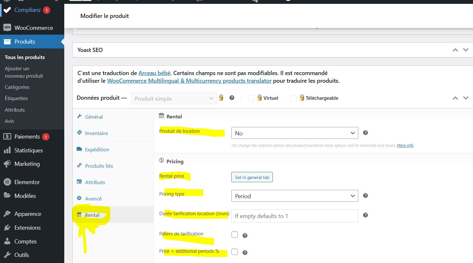Focus the Durée tarification location input field
The width and height of the screenshot is (473, 263).
tap(295, 216)
